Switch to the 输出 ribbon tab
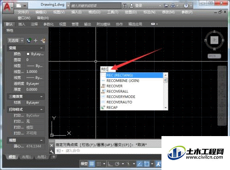The height and width of the screenshot is (170, 230). point(87,24)
